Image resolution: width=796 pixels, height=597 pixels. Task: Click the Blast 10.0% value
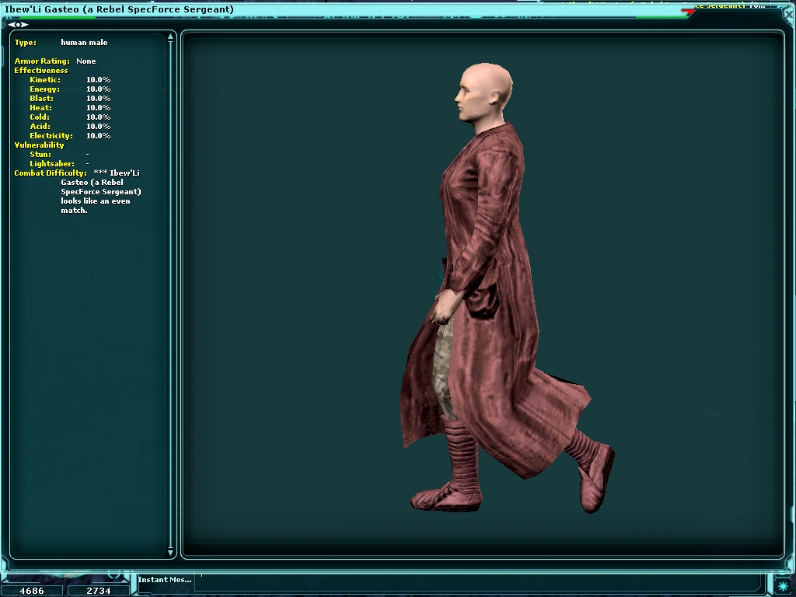pos(98,99)
